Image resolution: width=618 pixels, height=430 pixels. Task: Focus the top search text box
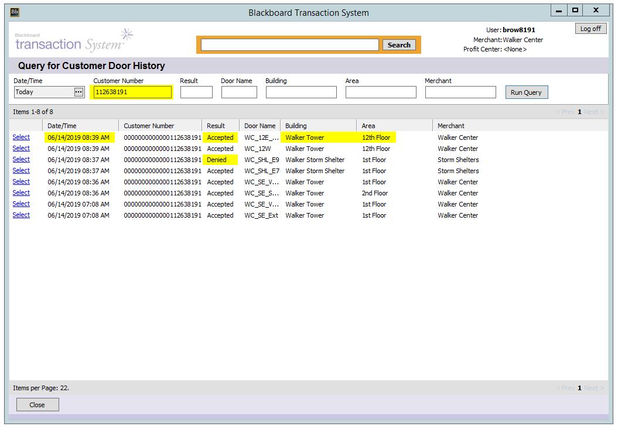click(290, 45)
